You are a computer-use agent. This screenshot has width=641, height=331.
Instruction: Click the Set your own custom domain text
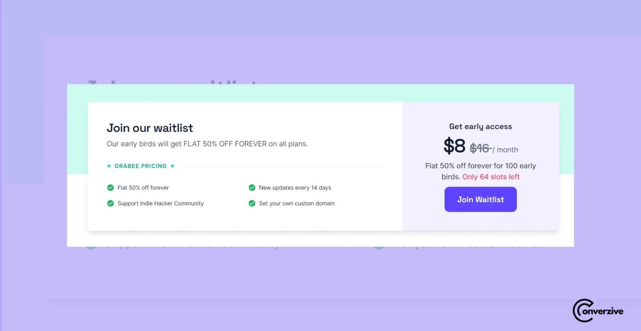[x=297, y=203]
